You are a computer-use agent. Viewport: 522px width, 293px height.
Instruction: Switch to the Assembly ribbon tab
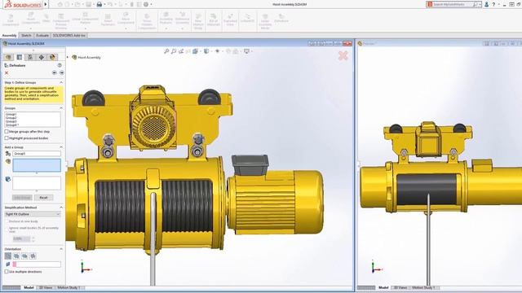click(9, 35)
